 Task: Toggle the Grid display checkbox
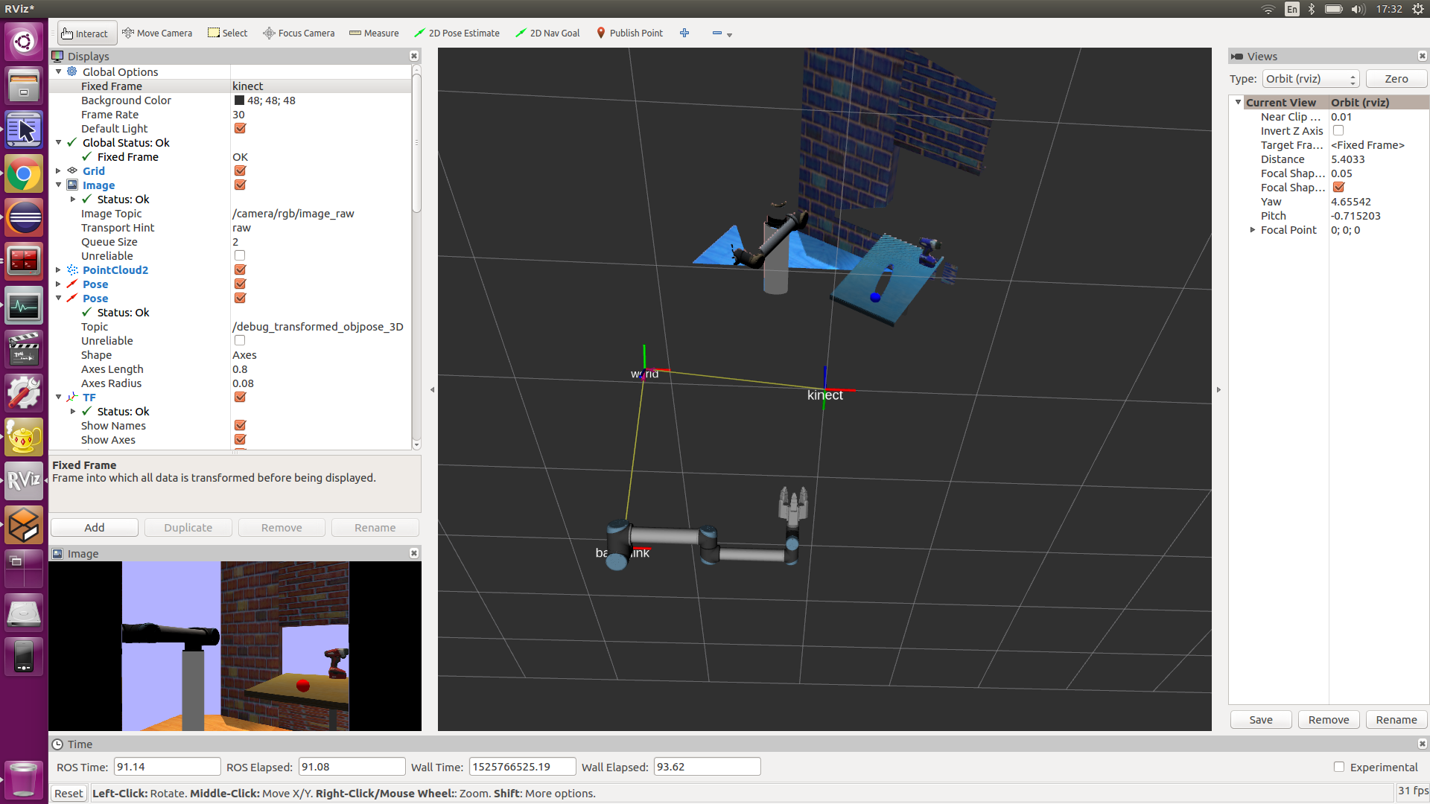pyautogui.click(x=240, y=171)
